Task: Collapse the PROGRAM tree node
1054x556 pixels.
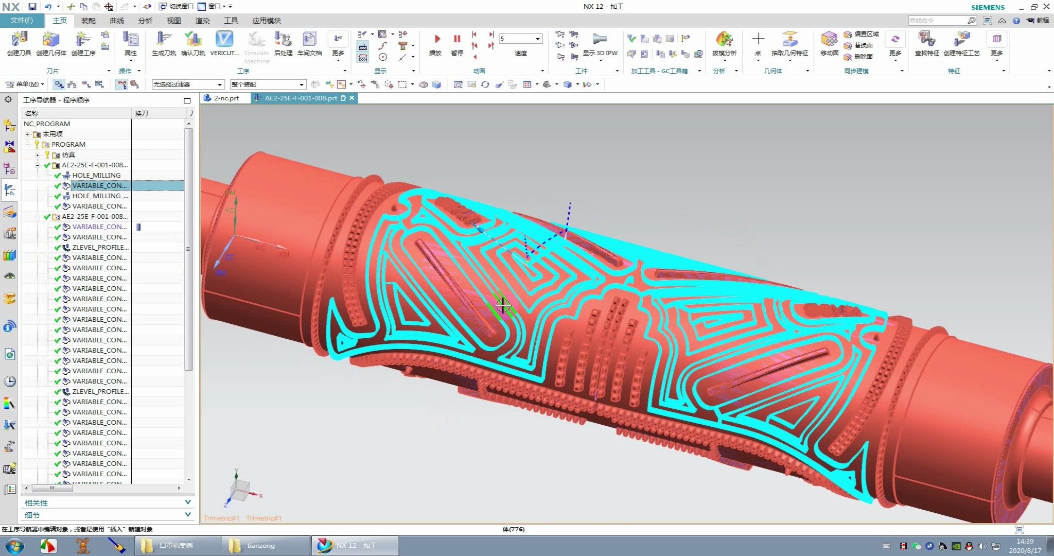Action: tap(27, 145)
